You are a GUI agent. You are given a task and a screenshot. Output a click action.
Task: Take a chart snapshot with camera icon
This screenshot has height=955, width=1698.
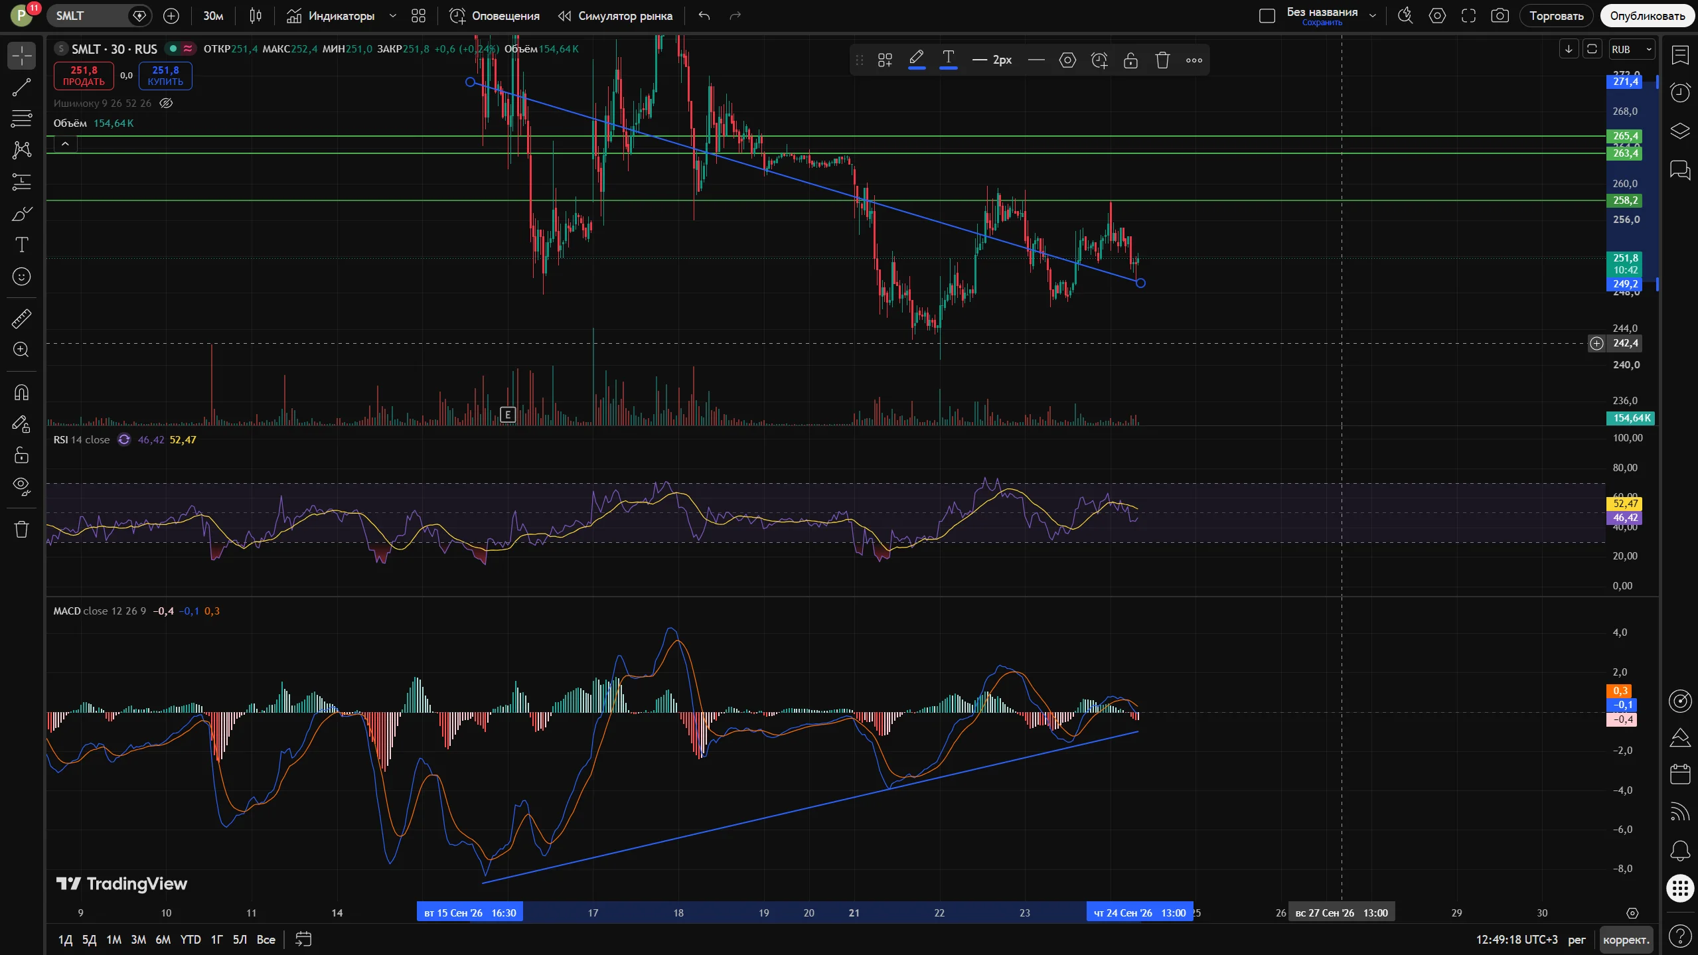pyautogui.click(x=1500, y=16)
